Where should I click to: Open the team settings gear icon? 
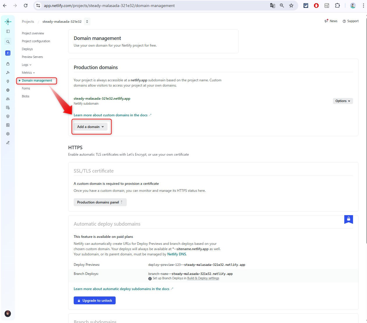(x=8, y=134)
